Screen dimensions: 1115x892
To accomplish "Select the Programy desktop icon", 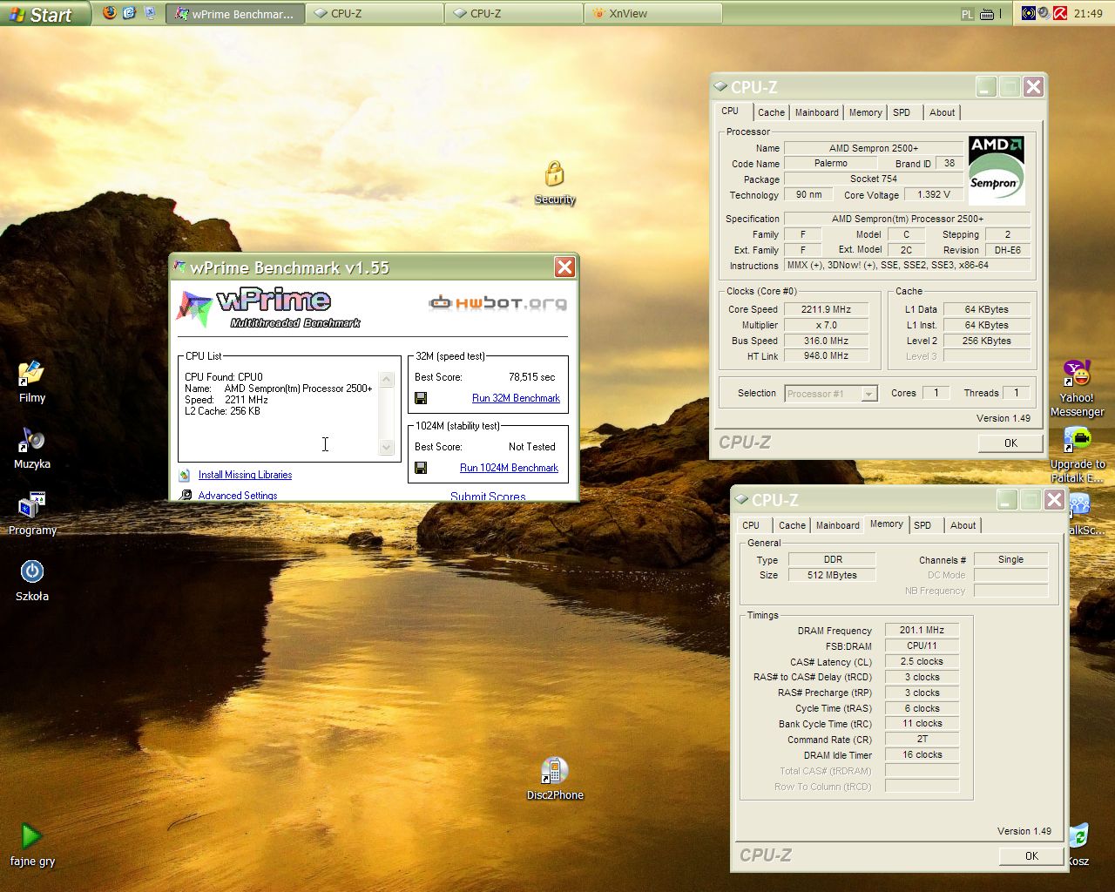I will pyautogui.click(x=32, y=514).
